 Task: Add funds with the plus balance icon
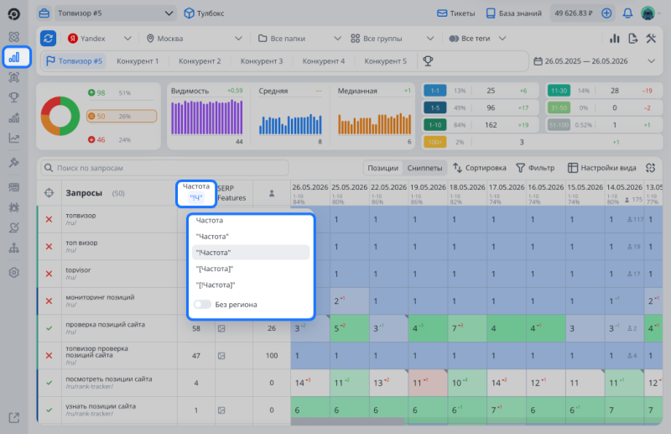[x=606, y=13]
